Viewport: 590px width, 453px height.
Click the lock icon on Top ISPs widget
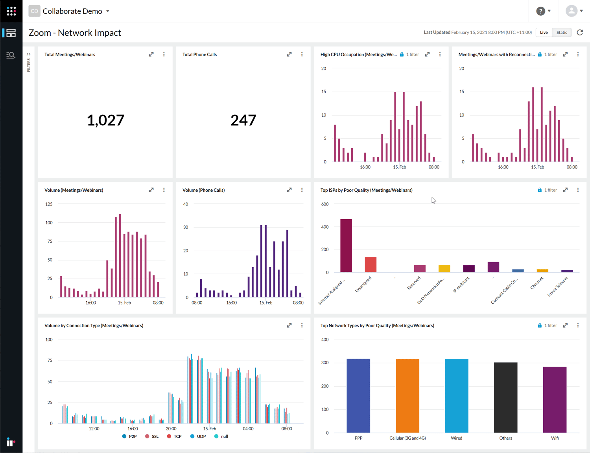coord(539,190)
